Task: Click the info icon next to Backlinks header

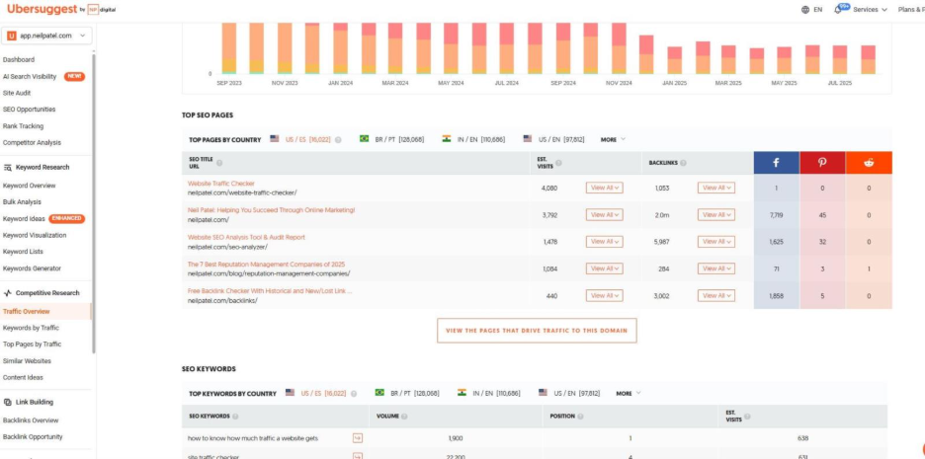Action: click(x=683, y=163)
